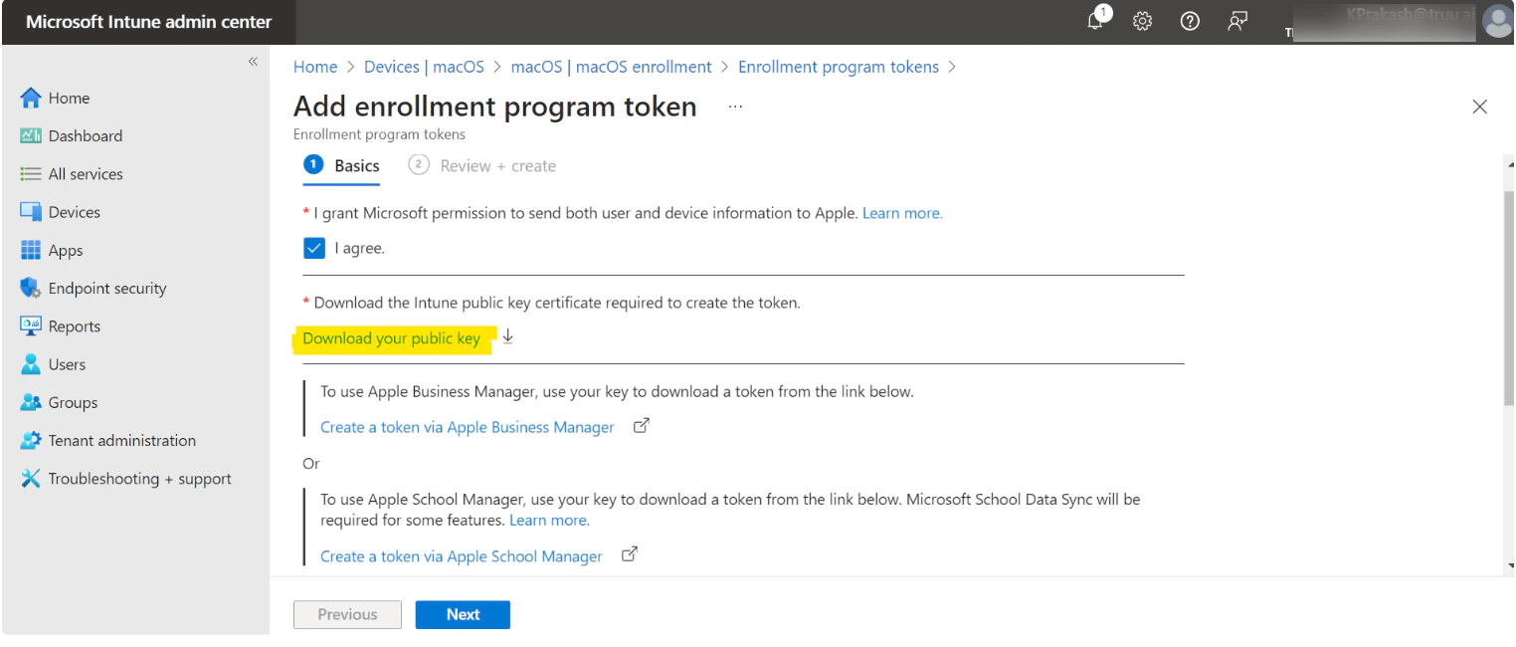Viewport: 1516px width, 647px height.
Task: Click the Troubleshooting + support wrench icon
Action: pyautogui.click(x=31, y=479)
